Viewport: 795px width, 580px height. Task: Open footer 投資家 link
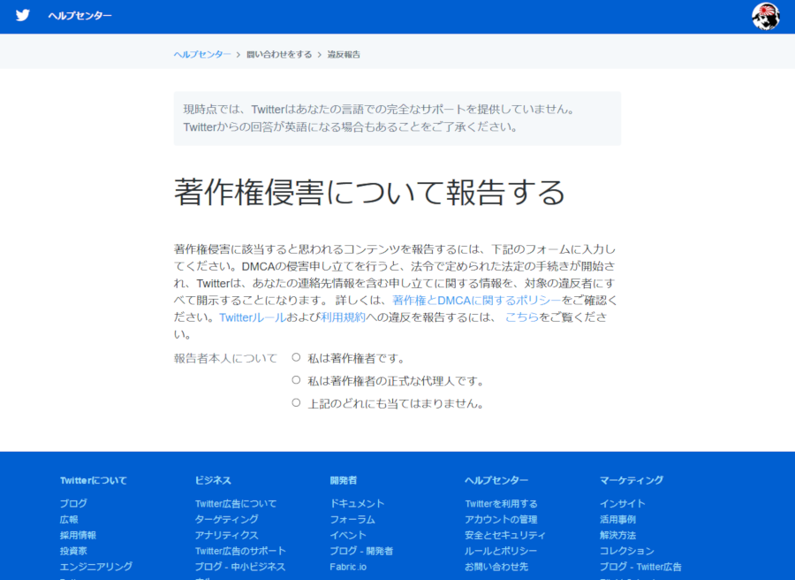(73, 551)
